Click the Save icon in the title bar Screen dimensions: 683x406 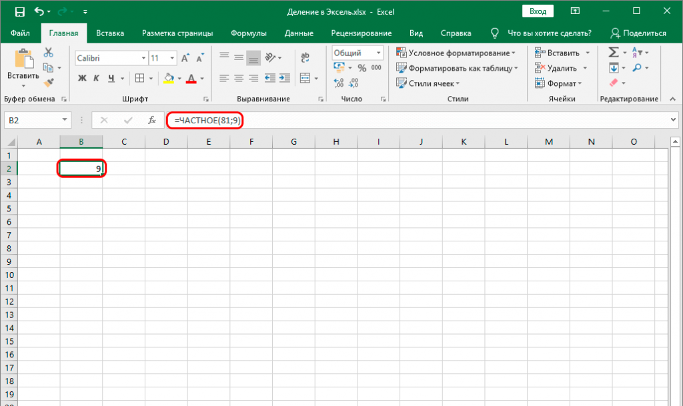tap(19, 12)
